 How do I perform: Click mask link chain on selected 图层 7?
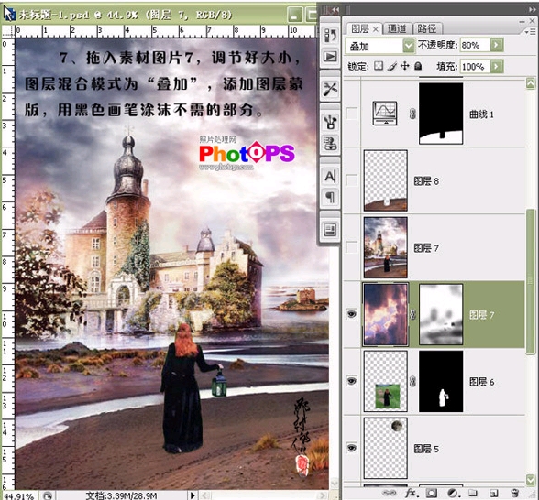[x=413, y=315]
